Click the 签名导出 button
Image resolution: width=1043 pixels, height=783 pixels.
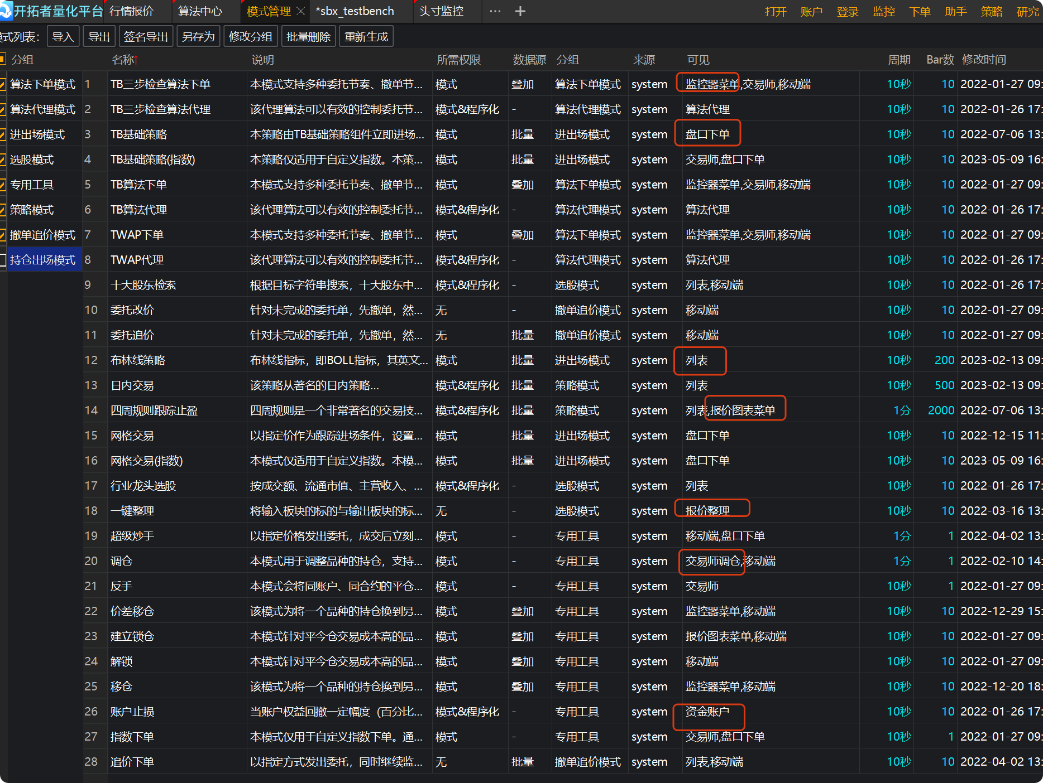pos(146,37)
